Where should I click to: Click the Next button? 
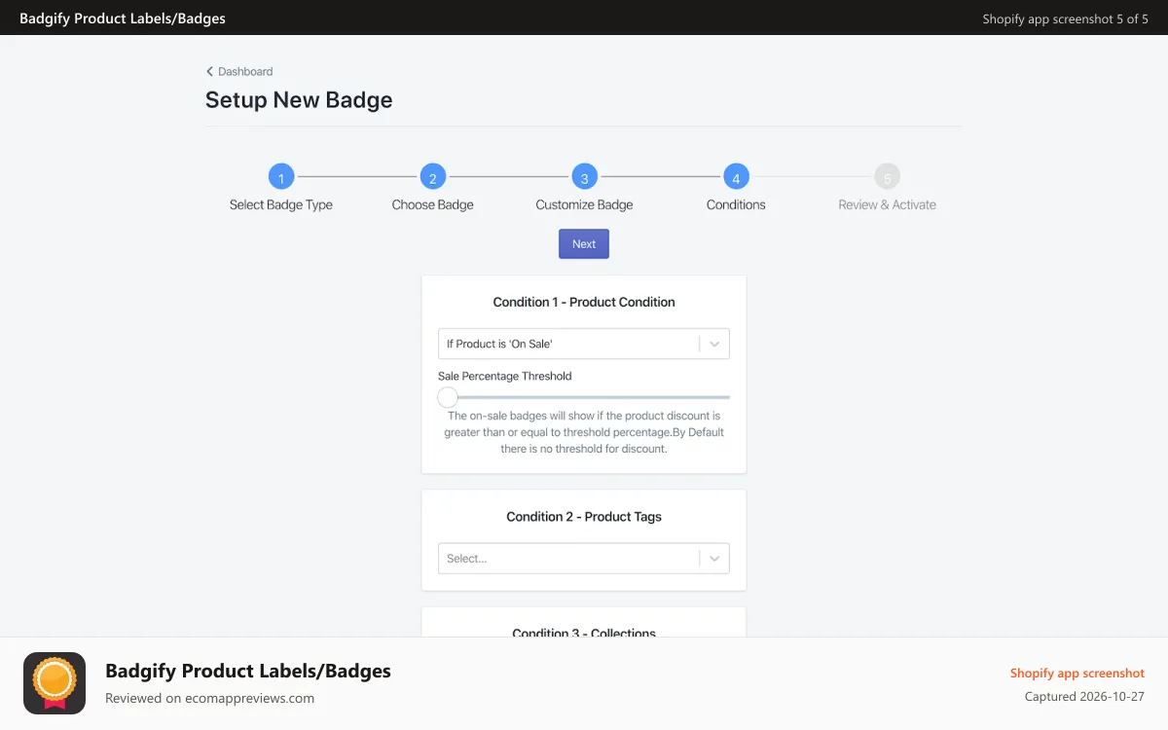[584, 244]
